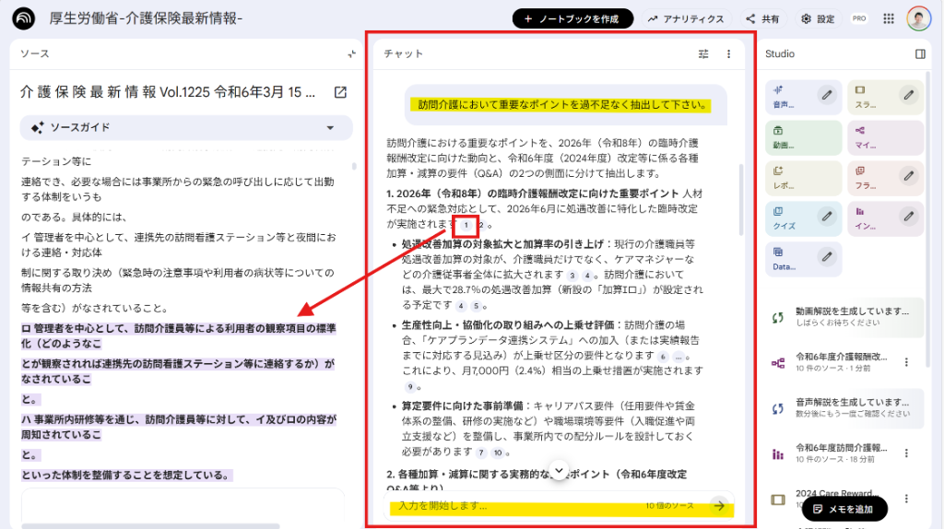
Task: Generate the レポート report tile
Action: point(803,178)
